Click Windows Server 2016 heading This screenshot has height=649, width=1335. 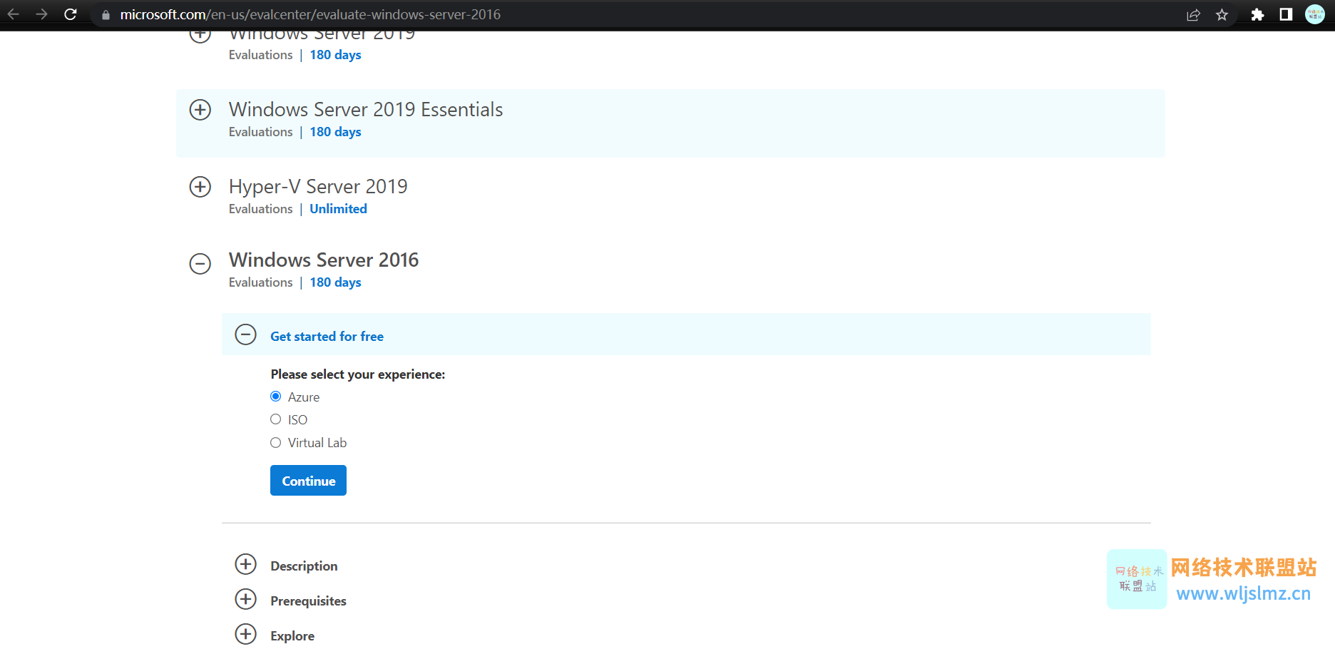324,260
